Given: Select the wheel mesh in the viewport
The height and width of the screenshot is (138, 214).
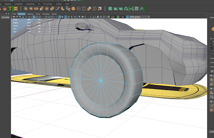Looking at the screenshot, I should (x=106, y=80).
